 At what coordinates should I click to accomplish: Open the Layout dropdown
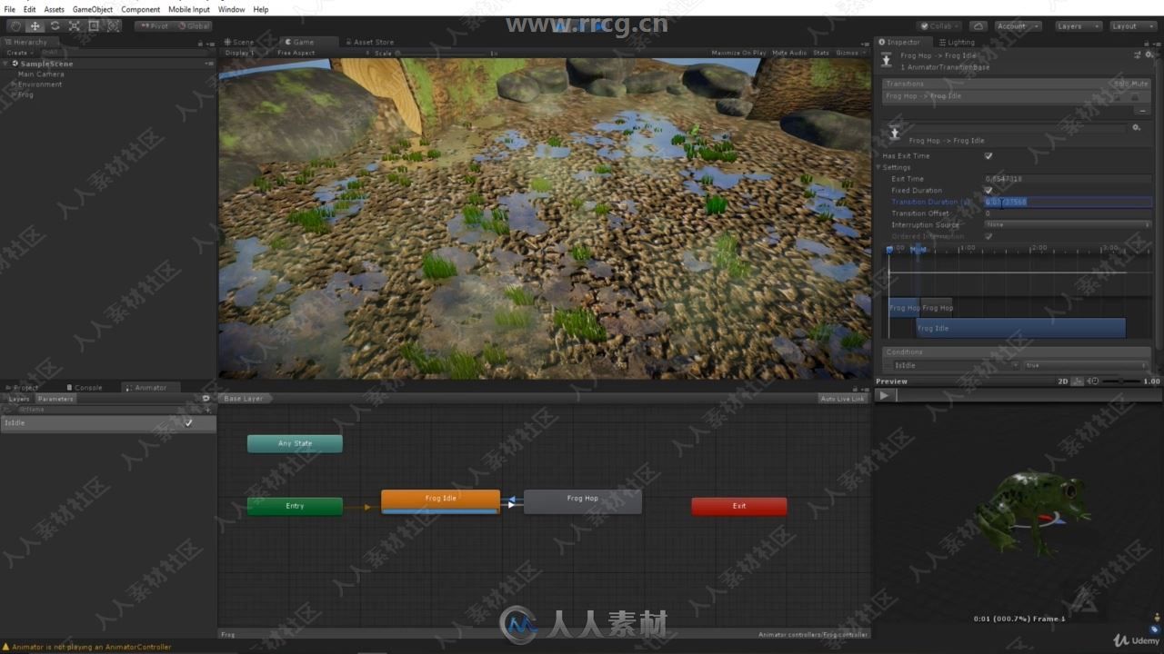point(1133,26)
